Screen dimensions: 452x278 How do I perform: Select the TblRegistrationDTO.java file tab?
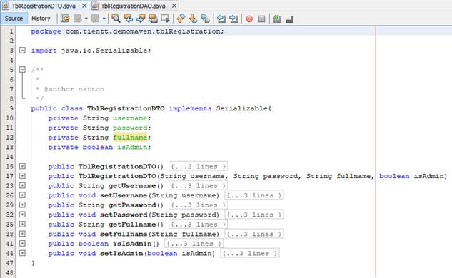click(44, 6)
